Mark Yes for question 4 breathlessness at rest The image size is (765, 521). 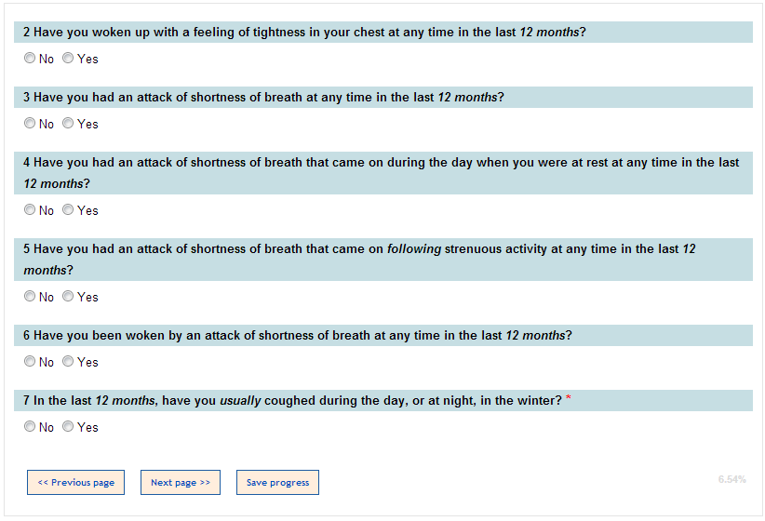[x=68, y=210]
